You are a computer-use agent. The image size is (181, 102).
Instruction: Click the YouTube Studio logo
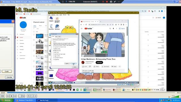[23, 18]
